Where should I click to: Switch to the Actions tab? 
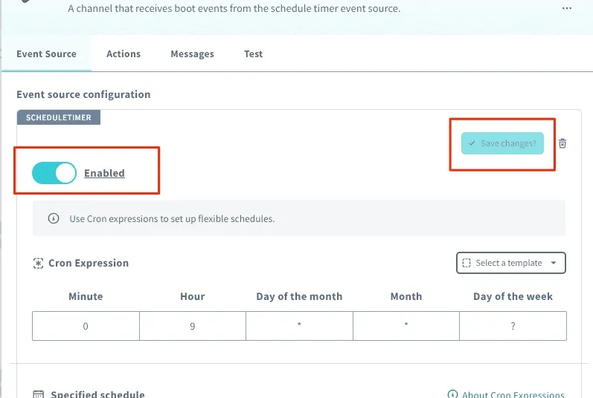click(x=124, y=54)
